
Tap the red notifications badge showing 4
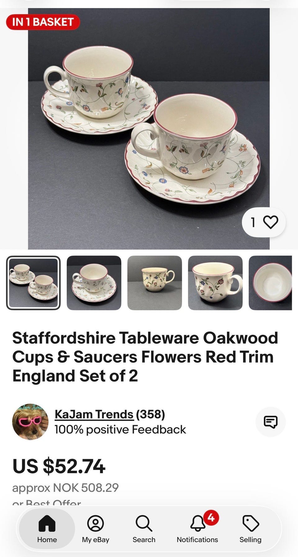[211, 517]
